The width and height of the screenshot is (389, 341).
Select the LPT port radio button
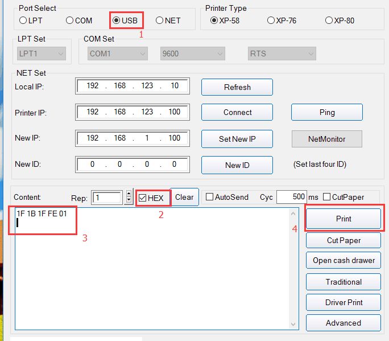tap(23, 20)
